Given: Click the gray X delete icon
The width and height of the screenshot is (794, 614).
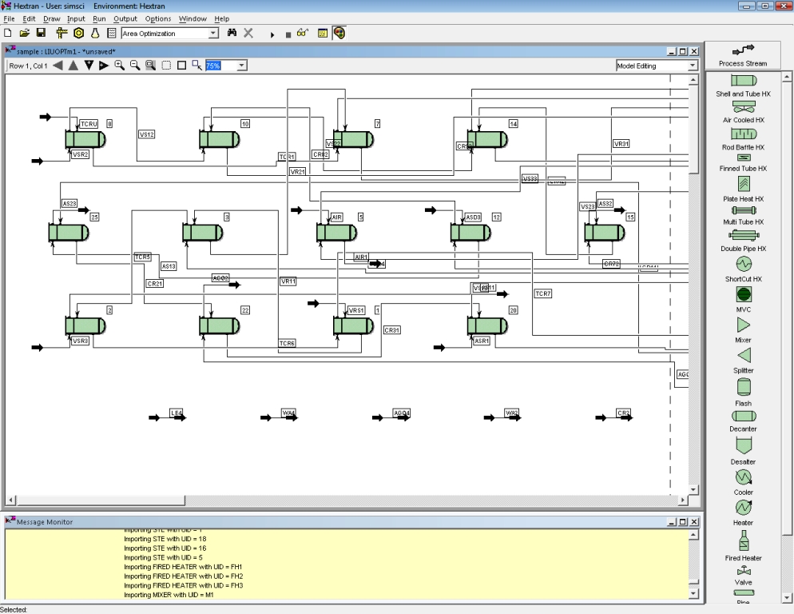Looking at the screenshot, I should [248, 33].
